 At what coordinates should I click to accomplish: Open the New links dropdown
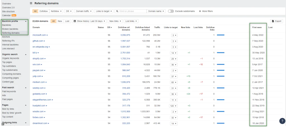point(115,21)
